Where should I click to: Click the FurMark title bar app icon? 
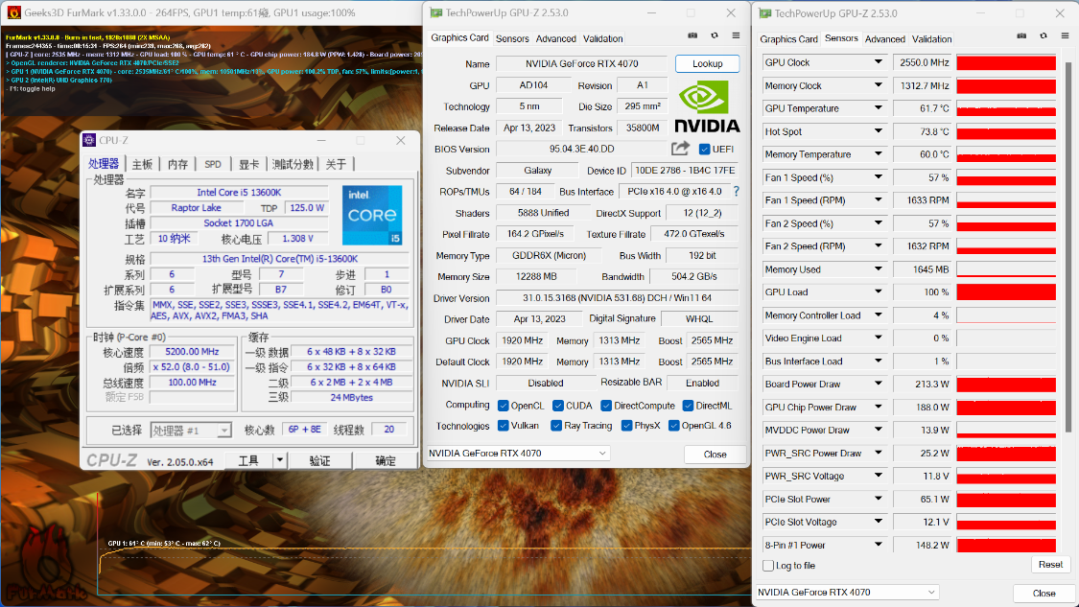pos(13,12)
